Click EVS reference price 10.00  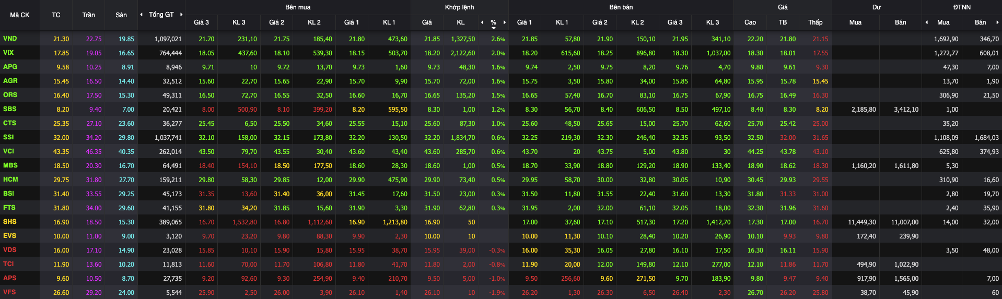coord(61,236)
